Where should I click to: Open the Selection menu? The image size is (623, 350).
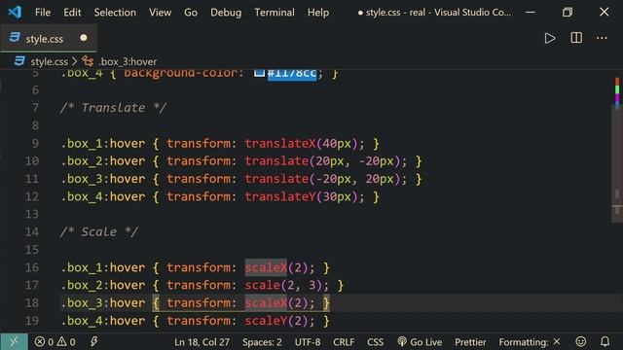click(115, 13)
